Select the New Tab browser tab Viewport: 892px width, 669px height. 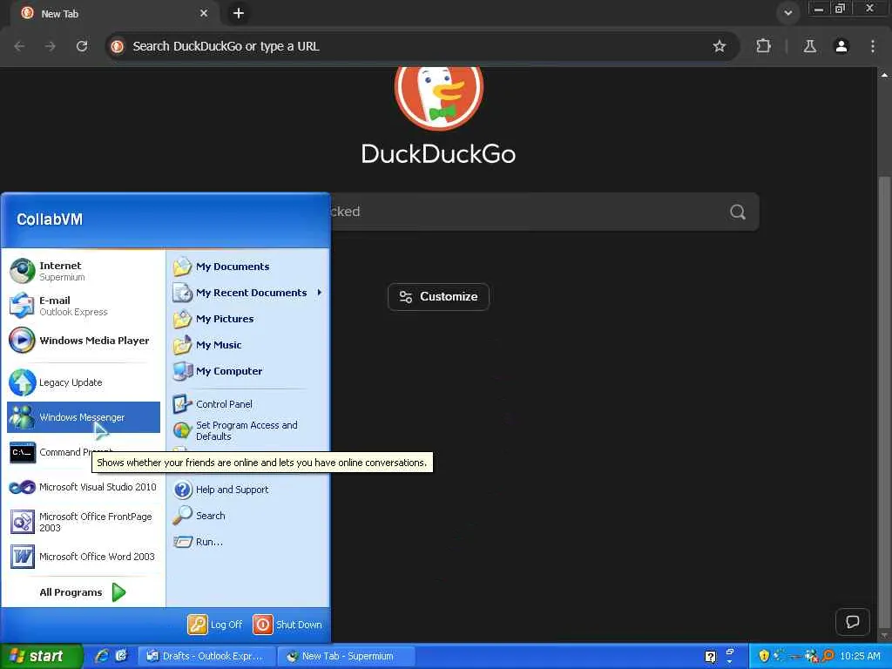tap(114, 14)
